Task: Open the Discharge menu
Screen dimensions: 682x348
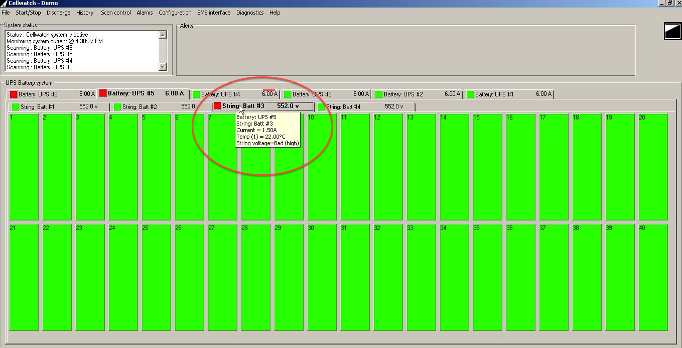Action: pos(59,13)
